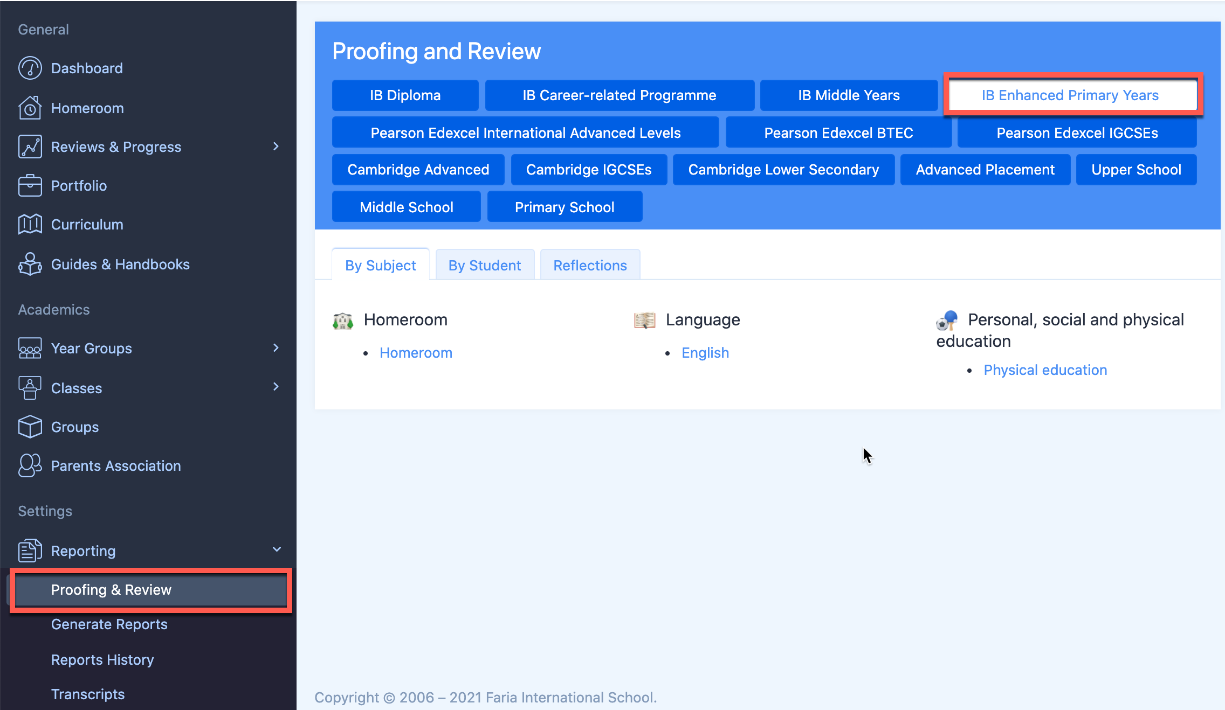Open the Physical education subject link

pos(1045,370)
